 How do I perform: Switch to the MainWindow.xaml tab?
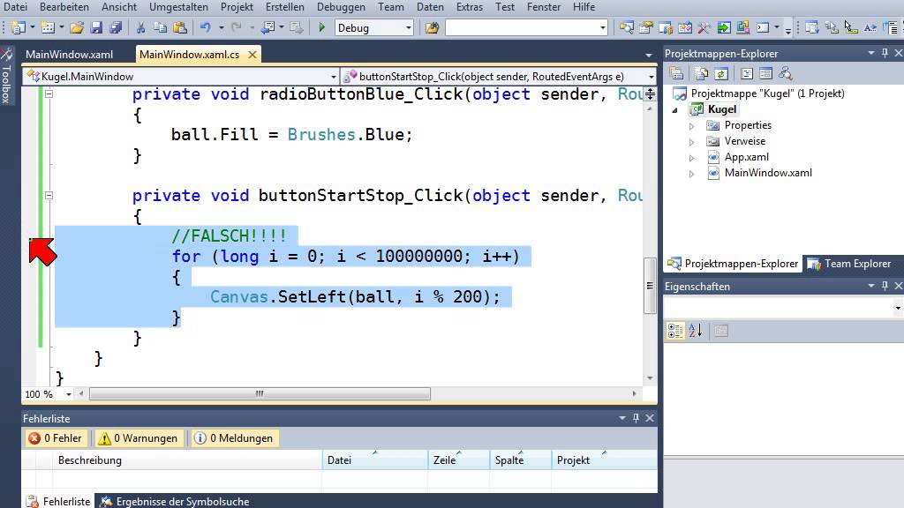pos(69,55)
